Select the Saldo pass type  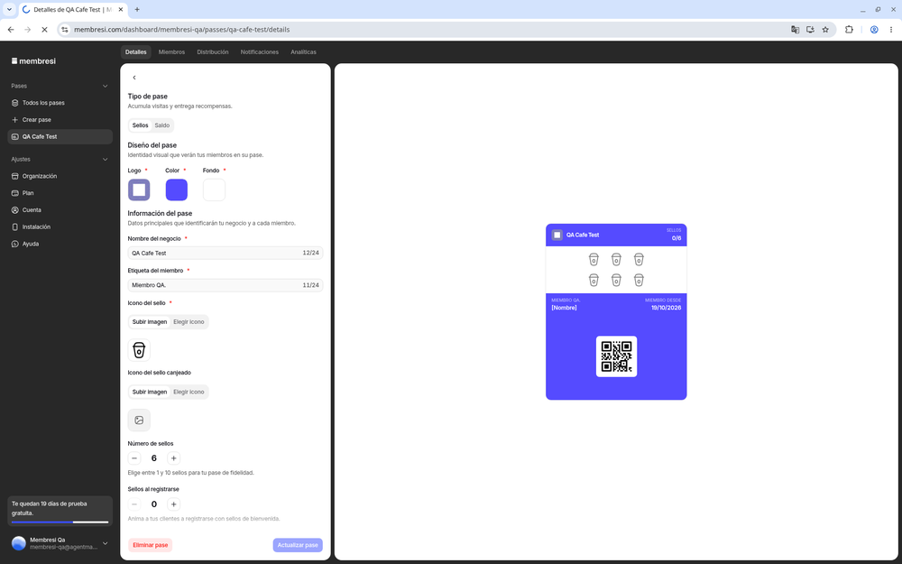click(162, 125)
